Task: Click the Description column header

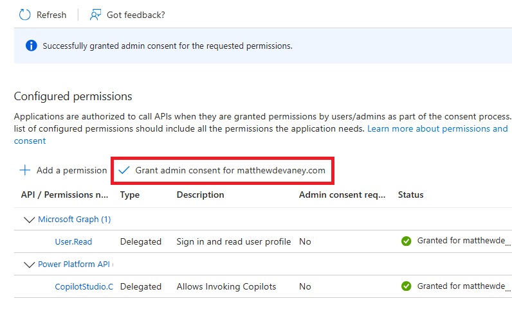Action: pyautogui.click(x=200, y=195)
